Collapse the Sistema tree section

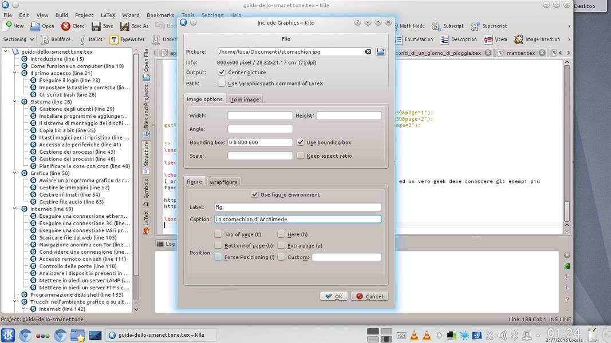pyautogui.click(x=15, y=102)
